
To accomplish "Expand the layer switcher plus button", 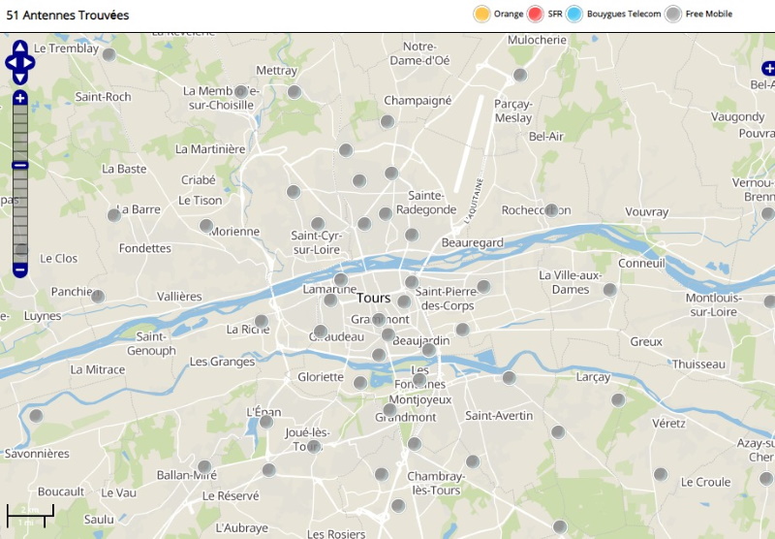I will point(768,68).
